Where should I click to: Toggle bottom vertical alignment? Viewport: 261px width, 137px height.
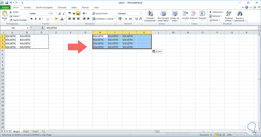coord(78,14)
